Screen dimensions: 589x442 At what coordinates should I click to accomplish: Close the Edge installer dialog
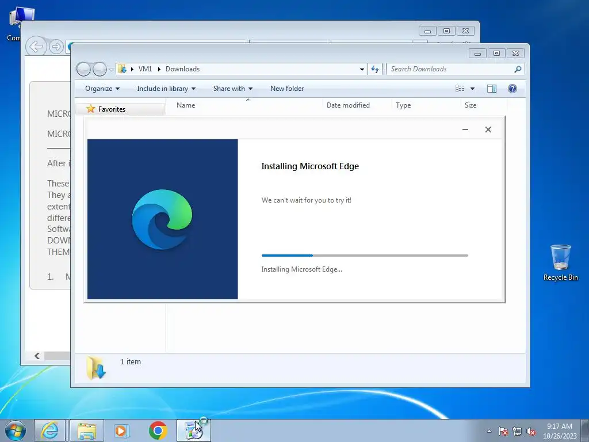click(488, 129)
